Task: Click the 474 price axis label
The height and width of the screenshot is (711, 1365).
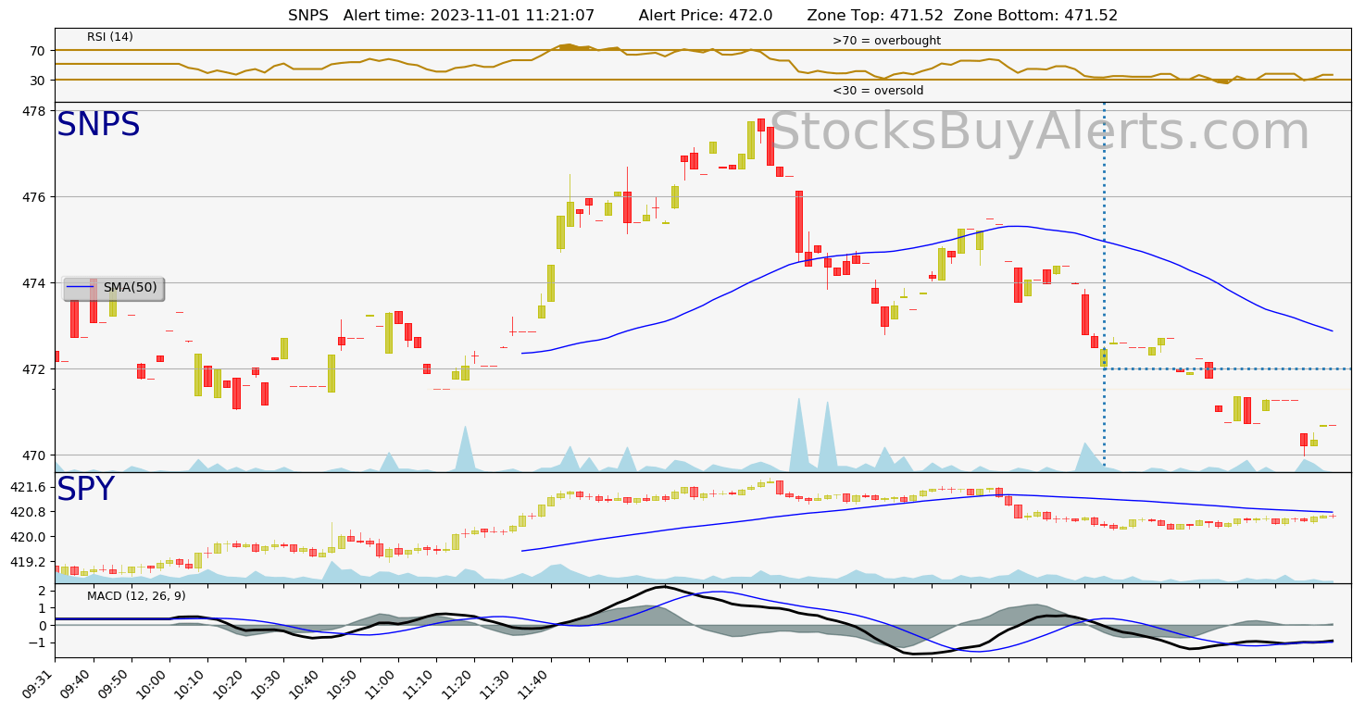Action: (36, 283)
